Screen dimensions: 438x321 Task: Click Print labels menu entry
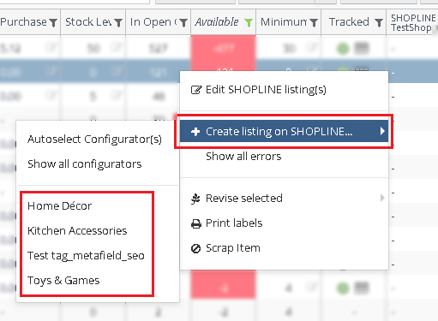point(284,223)
